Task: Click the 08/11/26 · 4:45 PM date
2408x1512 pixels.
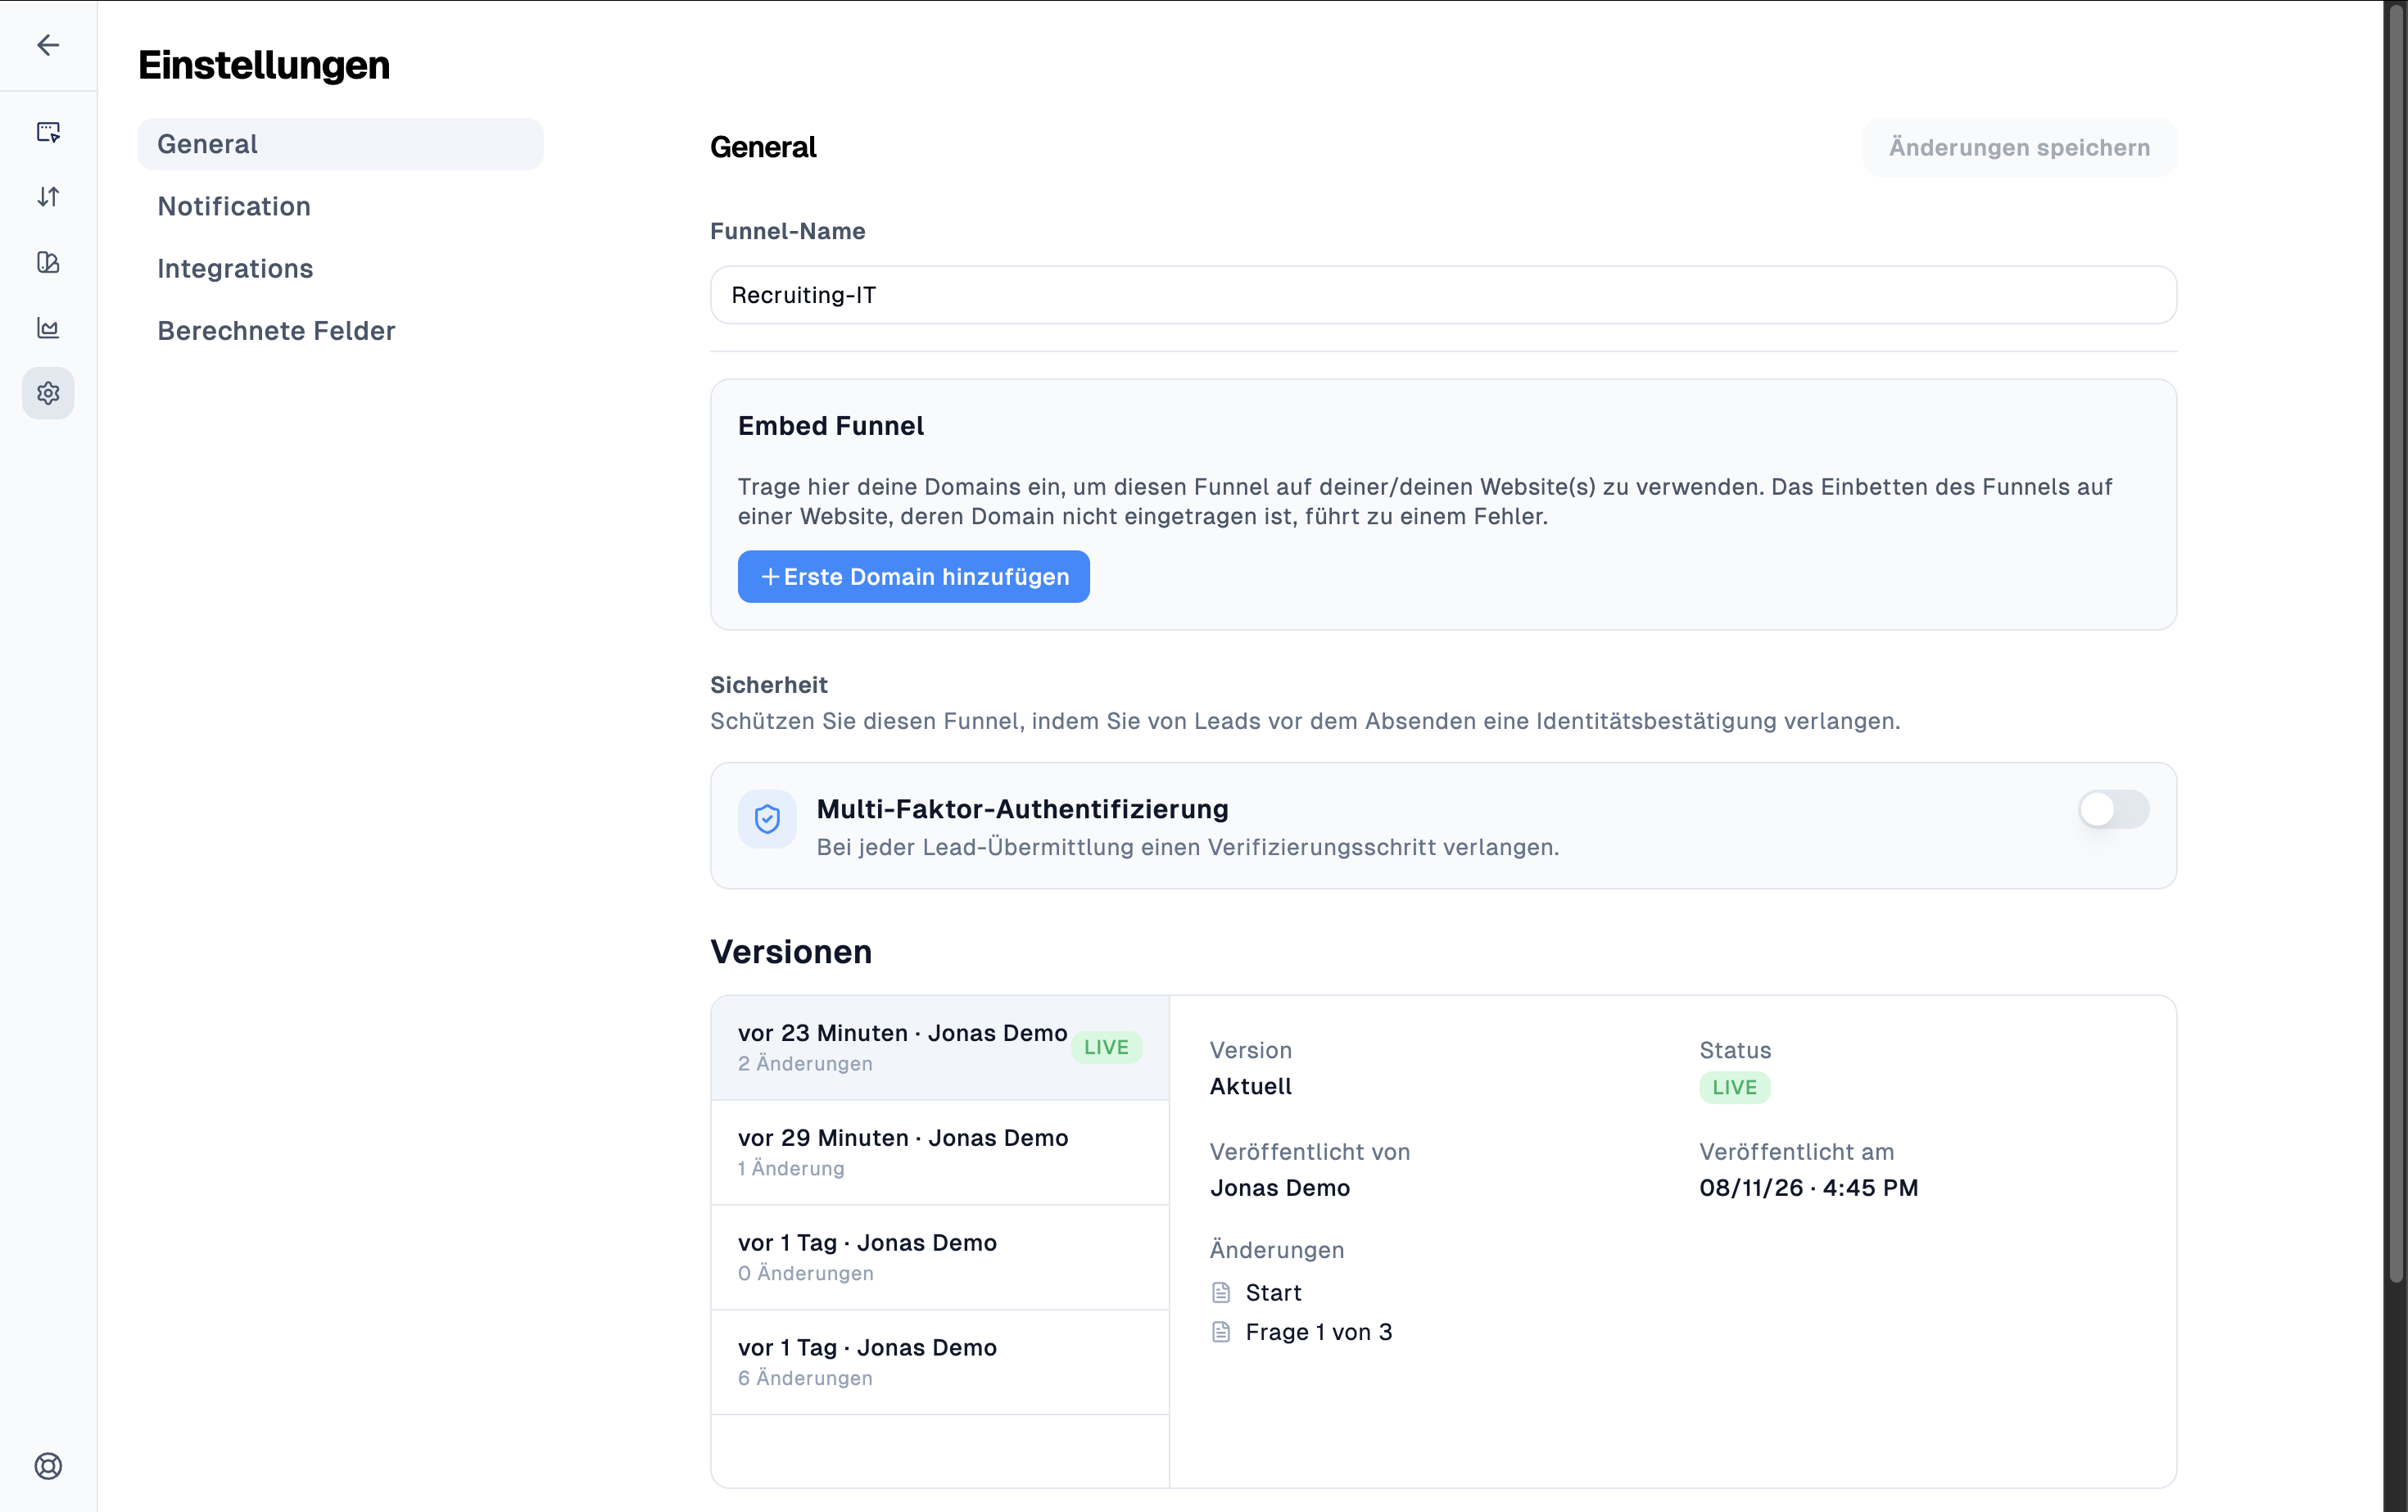Action: [1809, 1188]
